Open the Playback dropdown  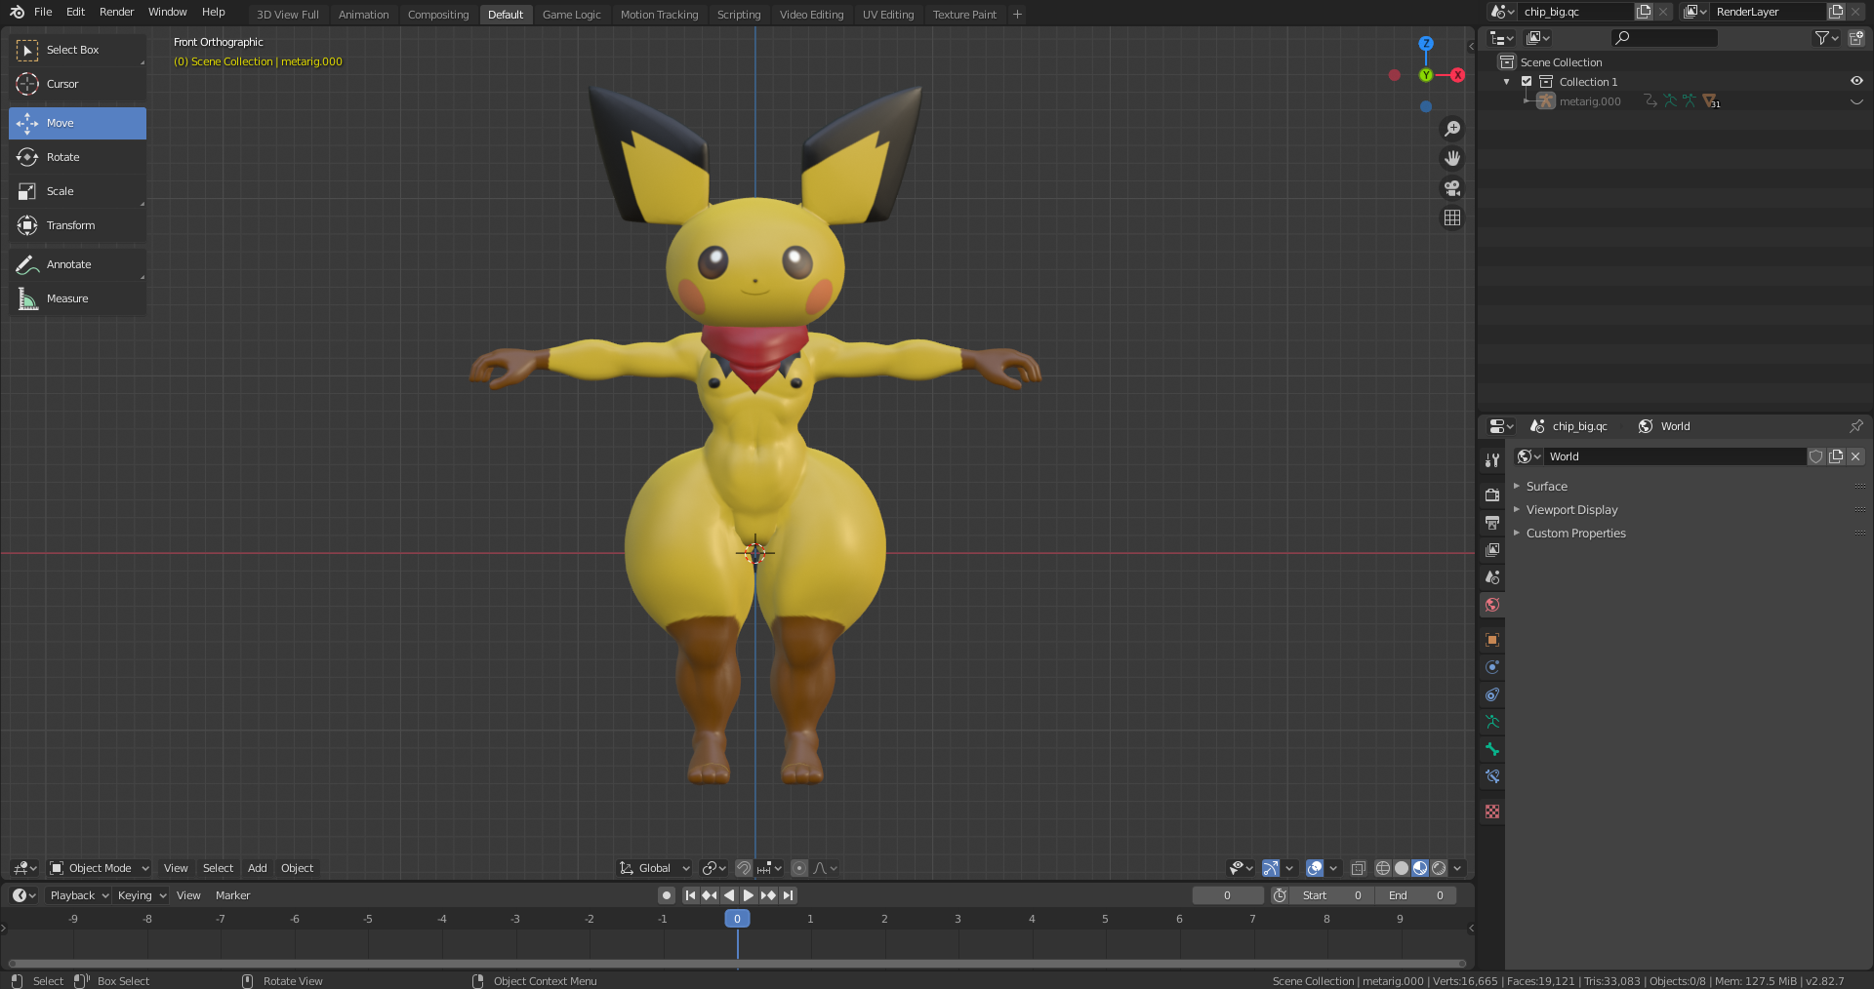(x=79, y=895)
